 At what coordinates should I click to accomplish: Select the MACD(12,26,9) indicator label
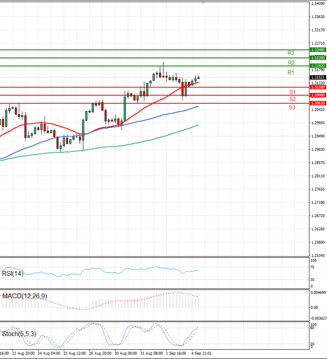click(25, 296)
